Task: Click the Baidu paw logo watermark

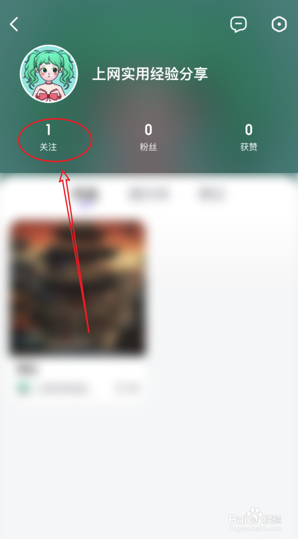Action: [255, 516]
